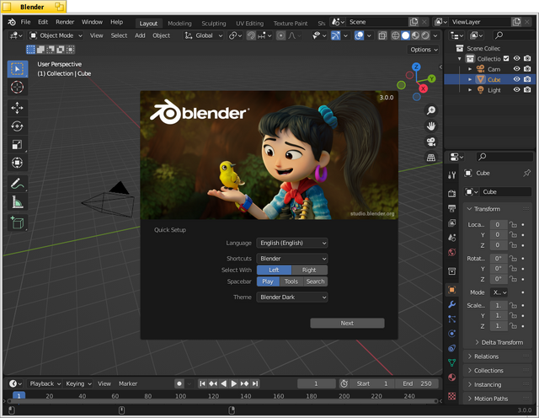Click the play animation button
539x418 pixels.
click(x=234, y=383)
